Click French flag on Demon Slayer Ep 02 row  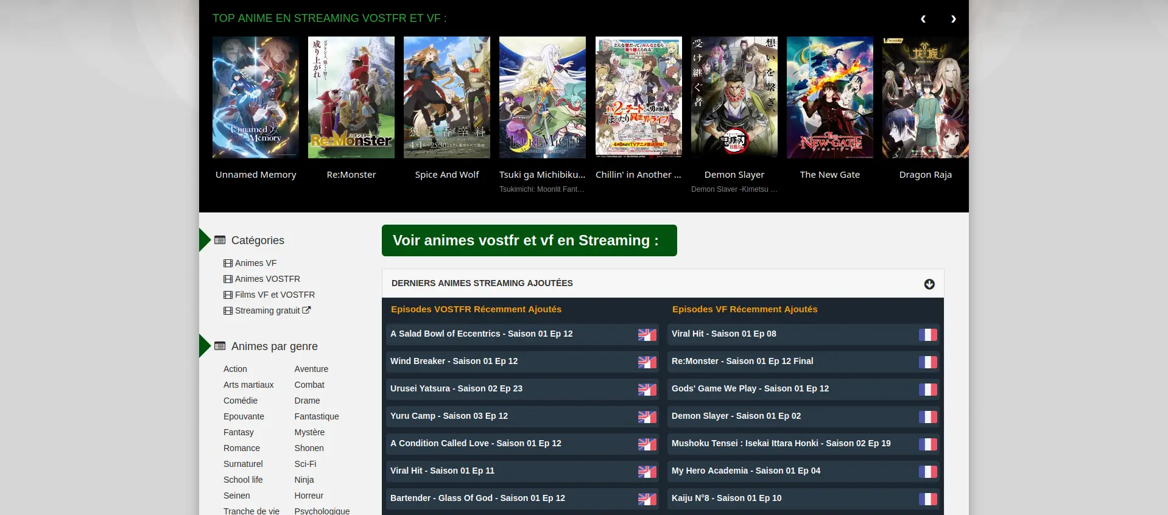click(x=928, y=416)
